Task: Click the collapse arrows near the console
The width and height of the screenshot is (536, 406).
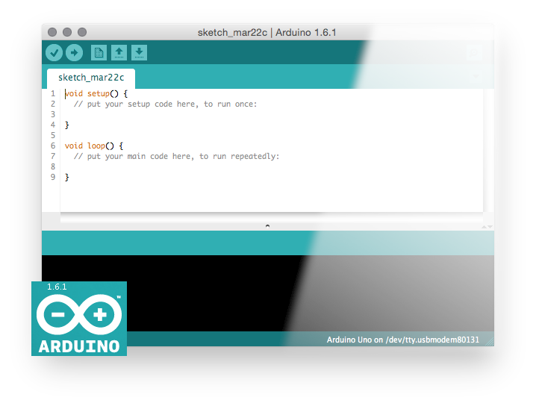Action: click(x=487, y=227)
